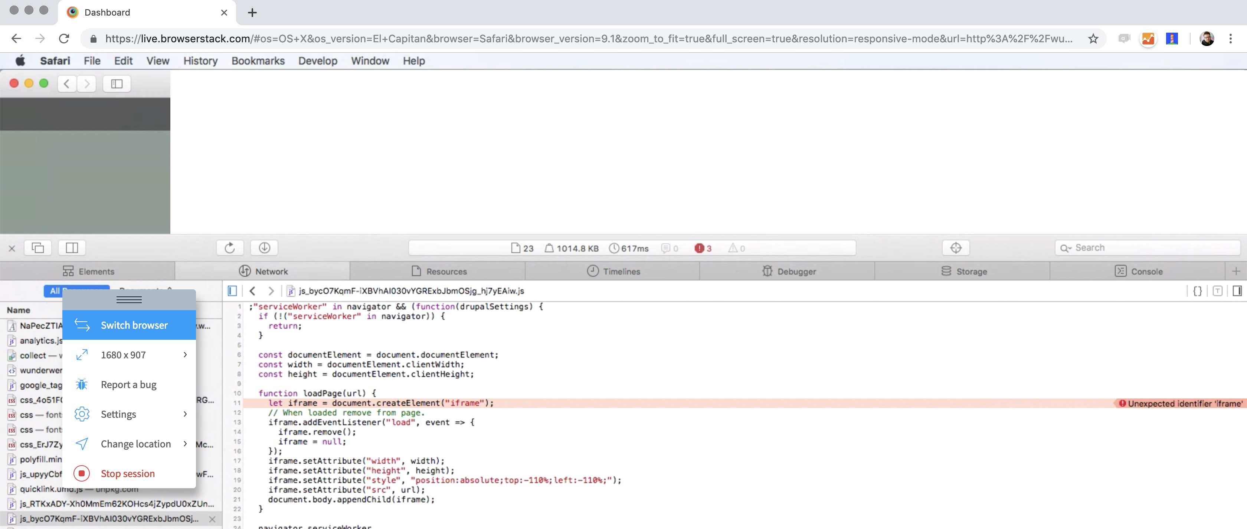Click the new inspector tab plus icon

click(x=1236, y=271)
